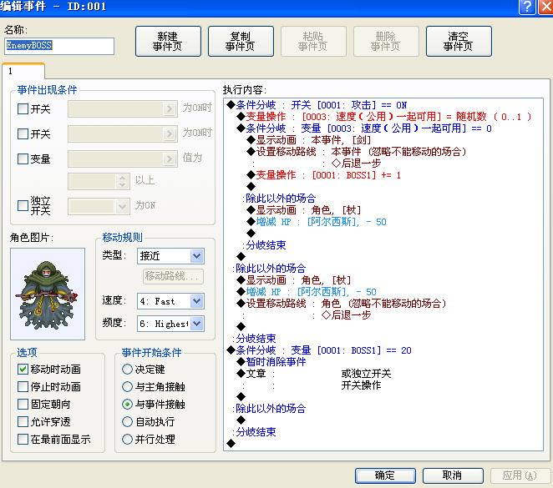
Task: Select the last 分歧结束 line
Action: tap(254, 431)
